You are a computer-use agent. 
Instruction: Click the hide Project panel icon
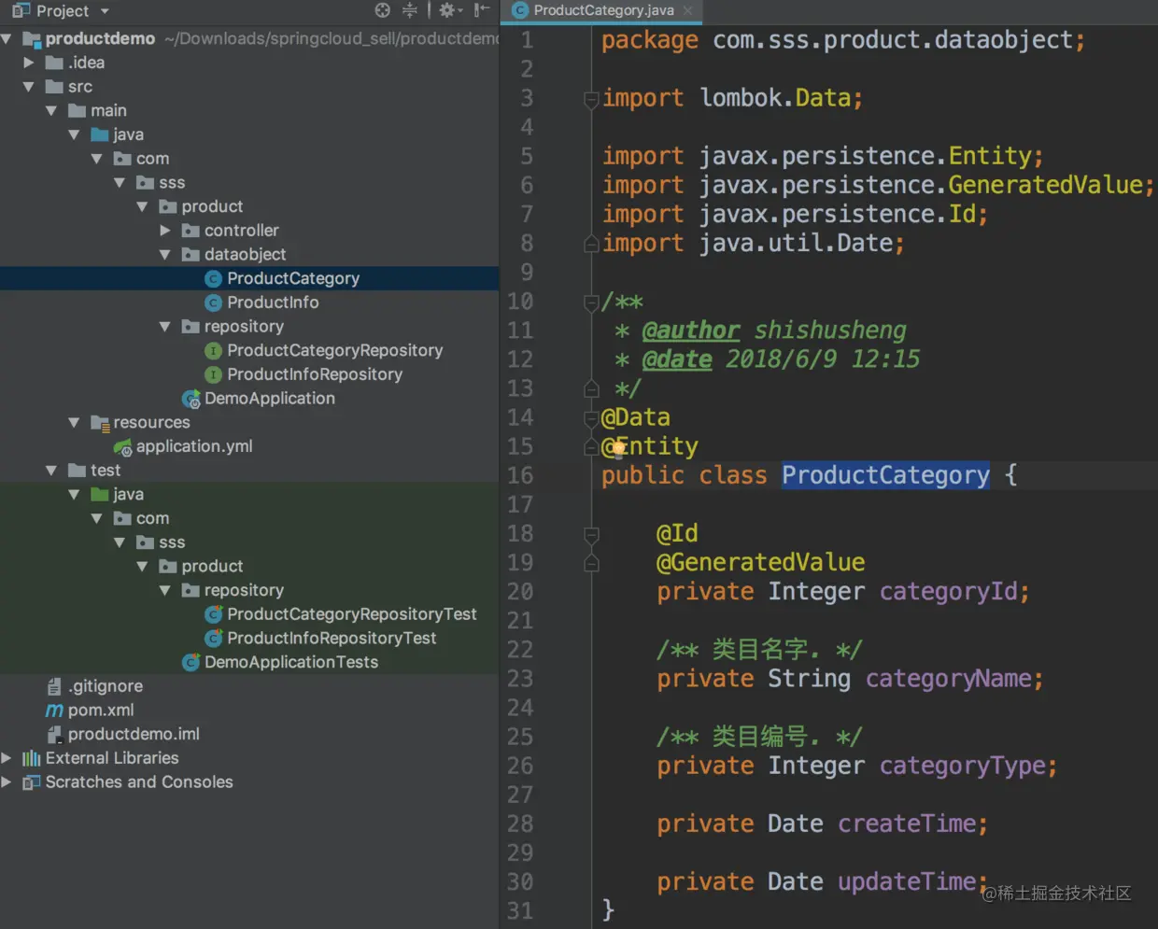pos(481,10)
